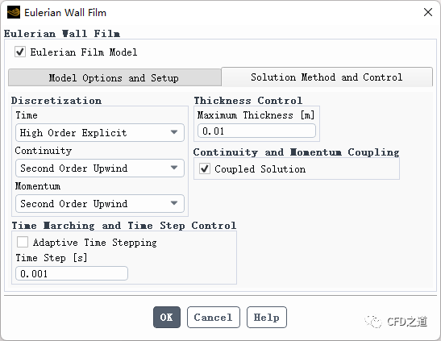This screenshot has height=341, width=441.
Task: Click the Continuity Second Order Upwind arrow
Action: [x=174, y=168]
